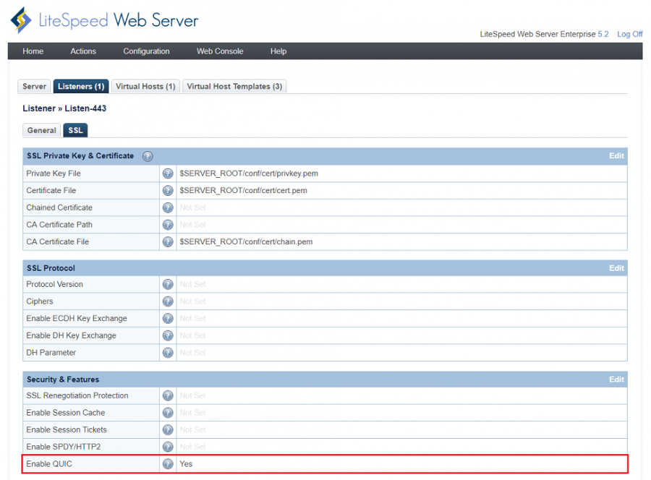Click the cert.pem path value
This screenshot has width=651, height=480.
tap(243, 190)
